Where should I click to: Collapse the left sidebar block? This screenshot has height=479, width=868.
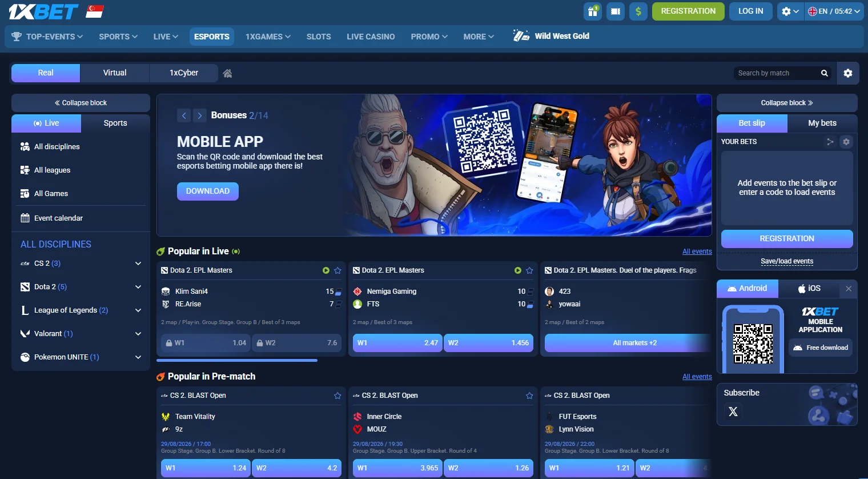81,103
